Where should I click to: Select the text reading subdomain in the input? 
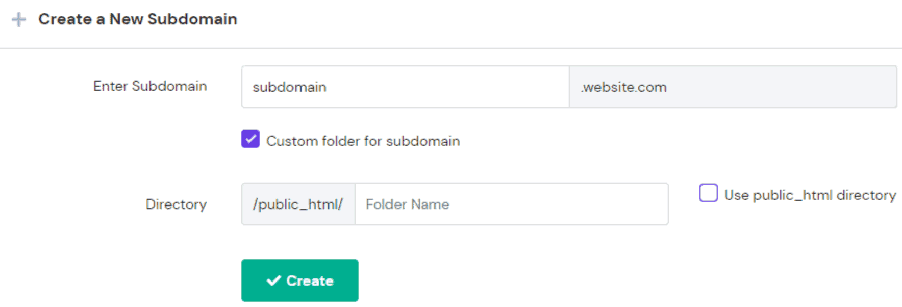pos(289,87)
